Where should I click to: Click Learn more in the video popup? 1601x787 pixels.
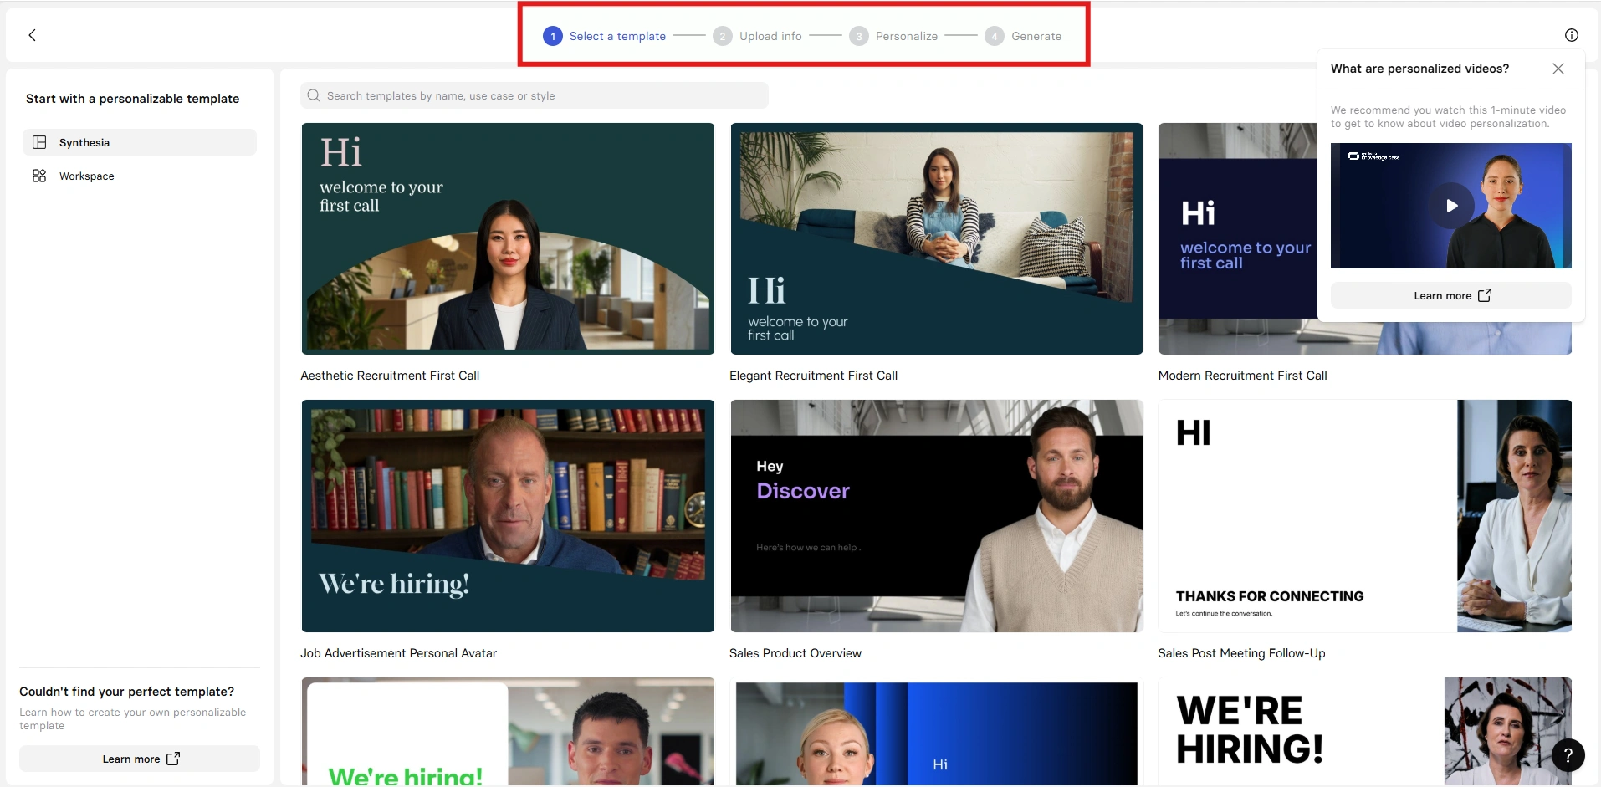(x=1450, y=295)
